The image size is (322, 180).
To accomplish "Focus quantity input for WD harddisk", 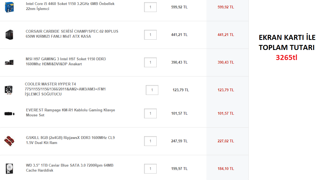I will tap(150, 169).
